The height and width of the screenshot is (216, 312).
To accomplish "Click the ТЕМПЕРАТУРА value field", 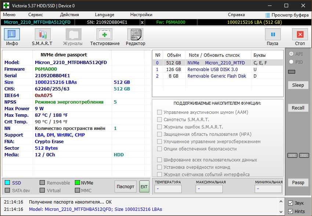I will [x=168, y=189].
